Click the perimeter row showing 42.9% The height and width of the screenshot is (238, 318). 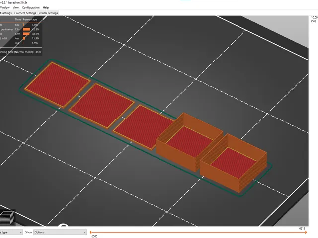[20, 29]
